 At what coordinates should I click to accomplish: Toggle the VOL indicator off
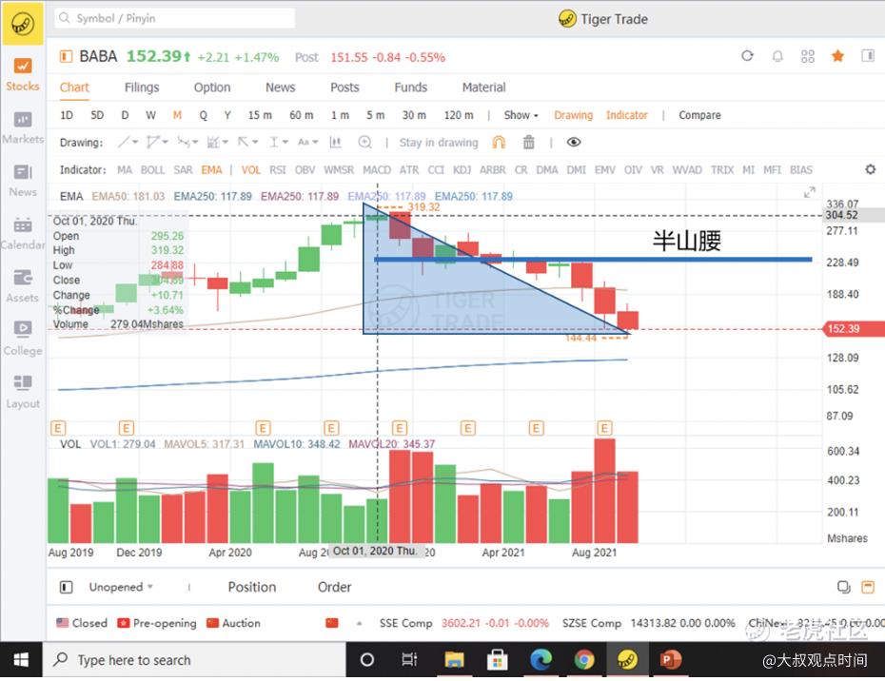pos(250,170)
